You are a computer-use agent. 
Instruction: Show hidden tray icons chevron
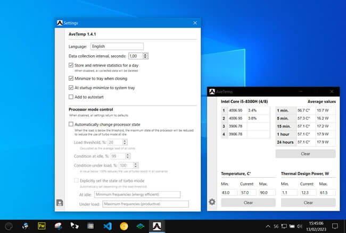click(x=268, y=226)
